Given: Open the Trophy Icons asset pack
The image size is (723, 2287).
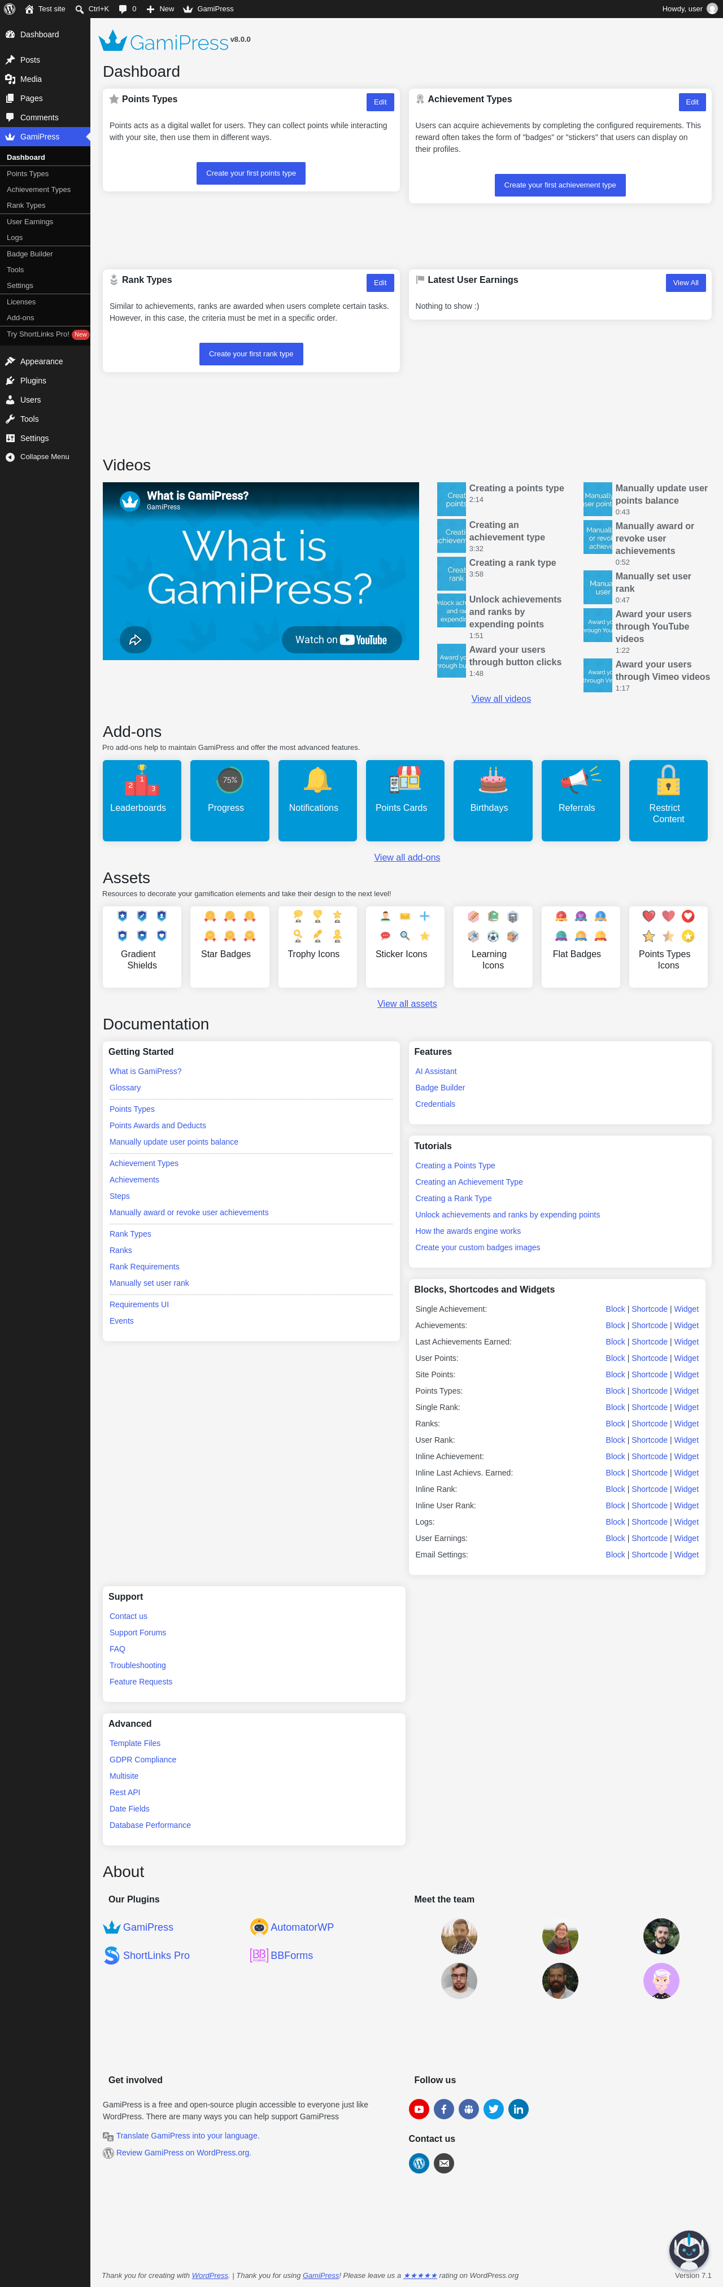Looking at the screenshot, I should click(x=317, y=946).
